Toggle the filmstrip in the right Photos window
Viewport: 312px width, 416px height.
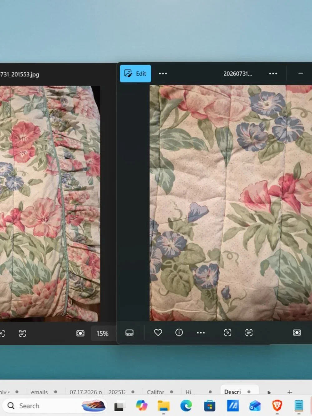point(129,333)
